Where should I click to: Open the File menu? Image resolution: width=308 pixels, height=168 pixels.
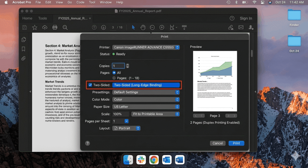point(38,2)
